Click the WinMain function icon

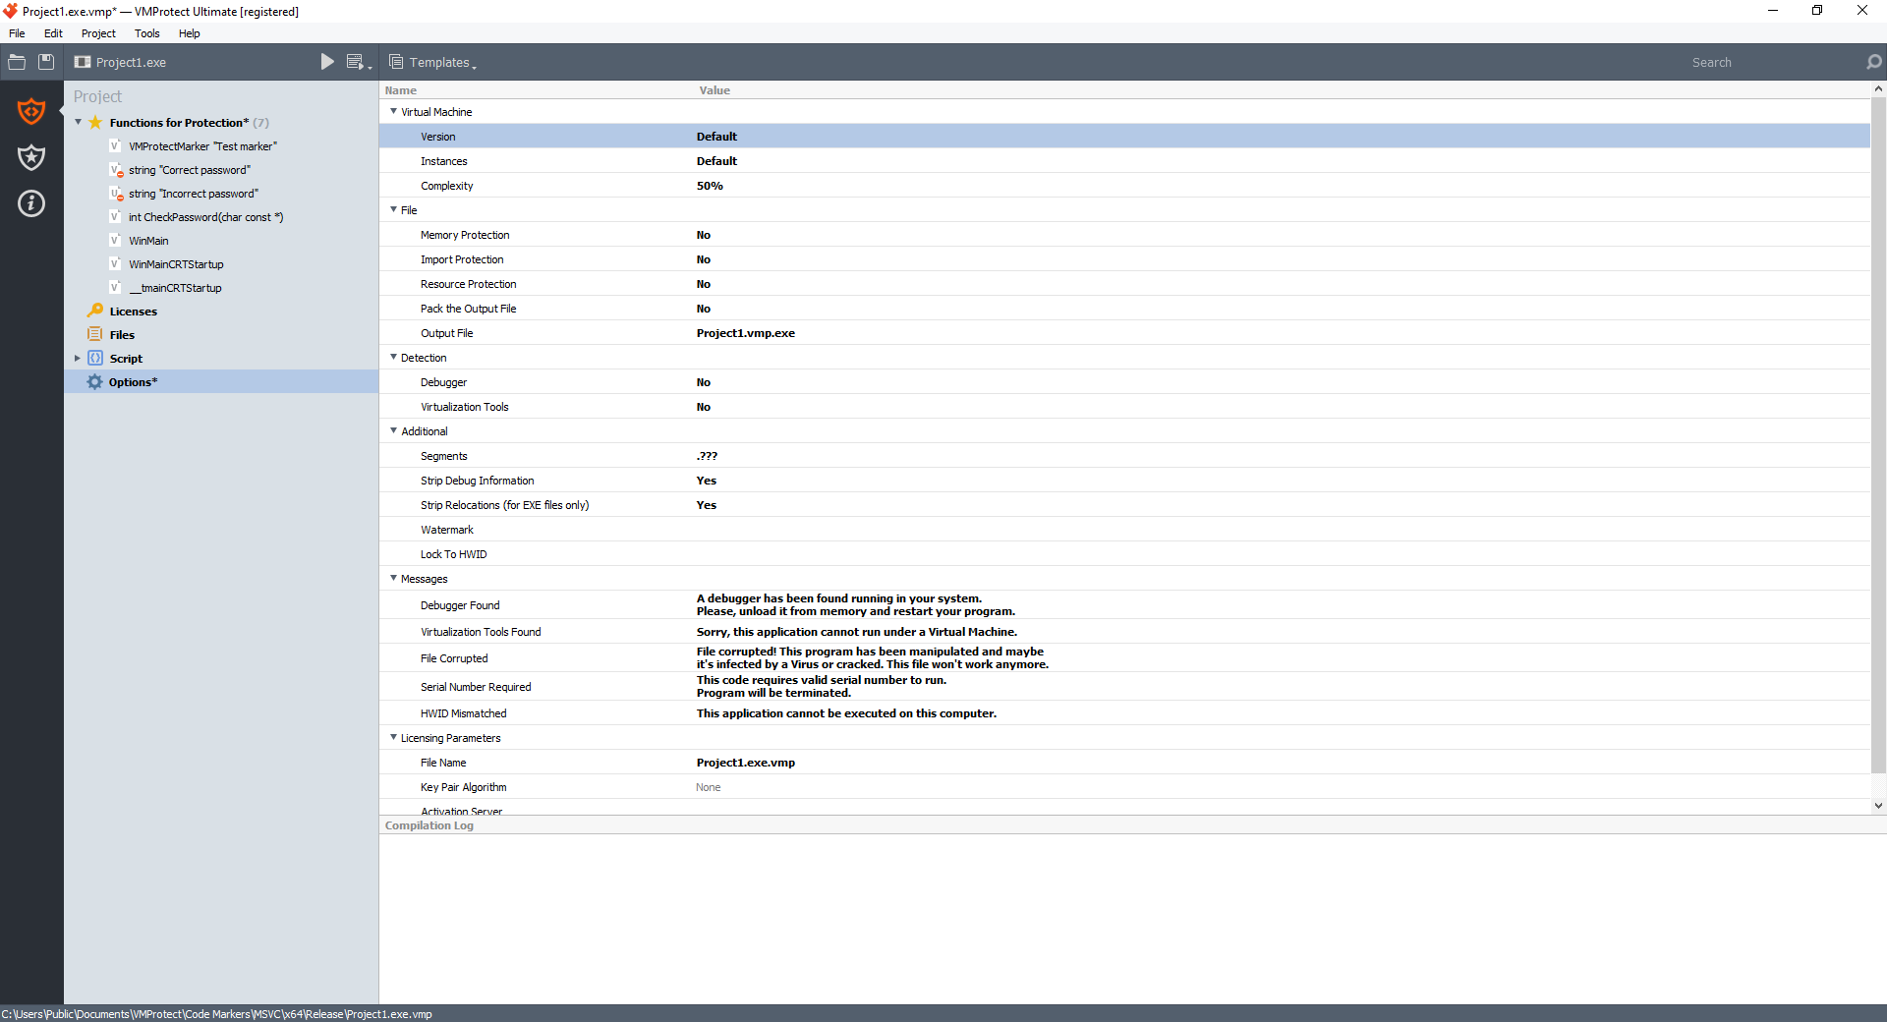(x=115, y=240)
